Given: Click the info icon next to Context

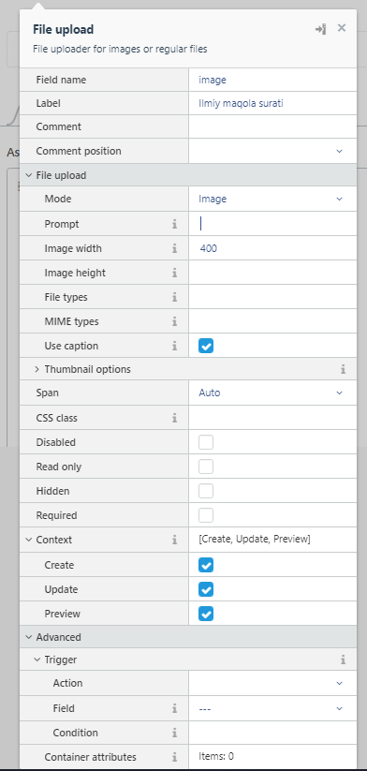Looking at the screenshot, I should click(174, 540).
